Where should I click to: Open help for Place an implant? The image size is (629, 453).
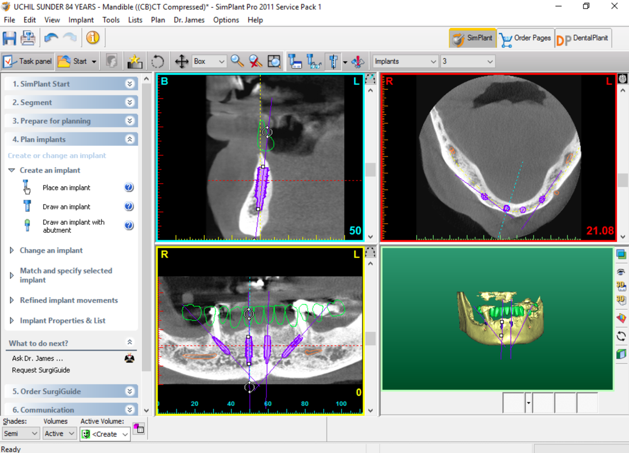[129, 187]
